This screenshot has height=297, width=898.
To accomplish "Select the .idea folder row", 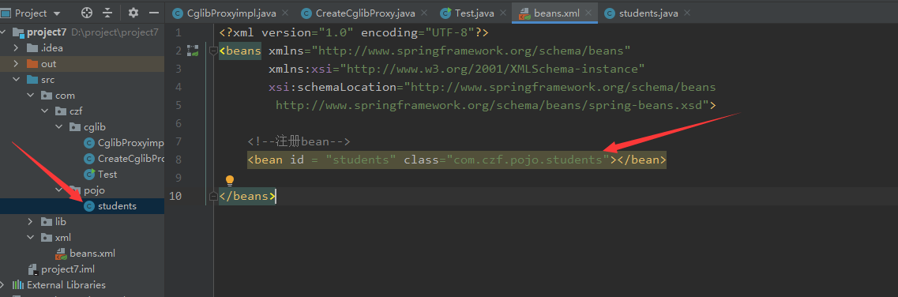I will (x=82, y=48).
